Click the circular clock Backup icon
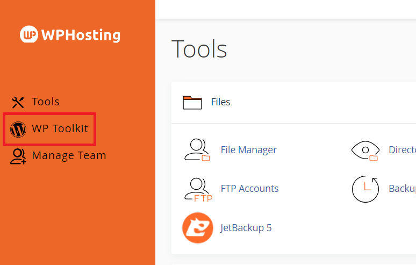The width and height of the screenshot is (416, 265). (365, 189)
